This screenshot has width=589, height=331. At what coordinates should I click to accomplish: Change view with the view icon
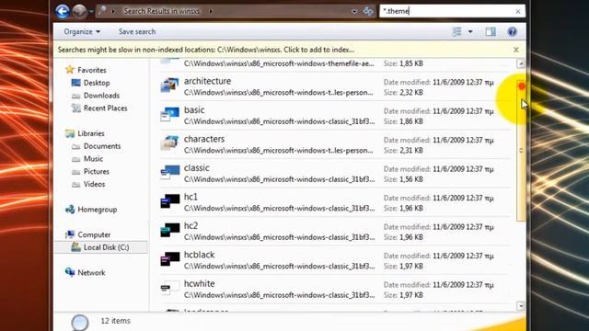coord(456,31)
